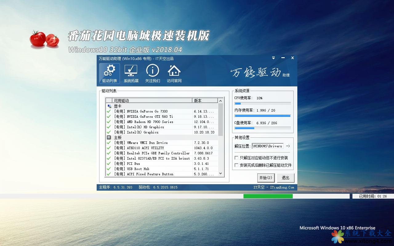The height and width of the screenshot is (246, 394).
Task: Click version 1043.4.0.0 cell
Action: (x=203, y=148)
